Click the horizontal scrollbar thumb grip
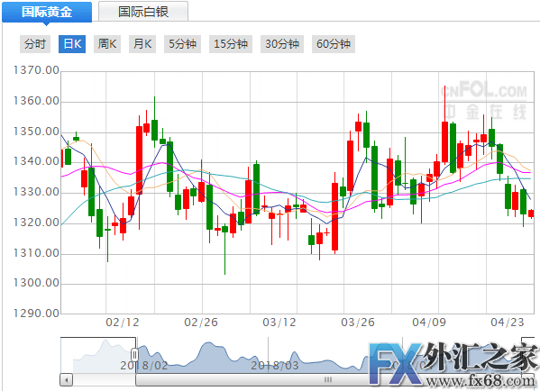 328,380
